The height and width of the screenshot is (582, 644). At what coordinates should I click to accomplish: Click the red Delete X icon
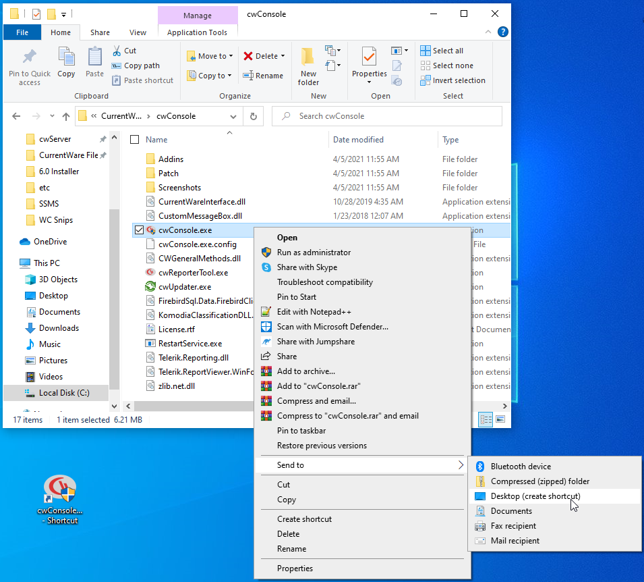pos(248,56)
